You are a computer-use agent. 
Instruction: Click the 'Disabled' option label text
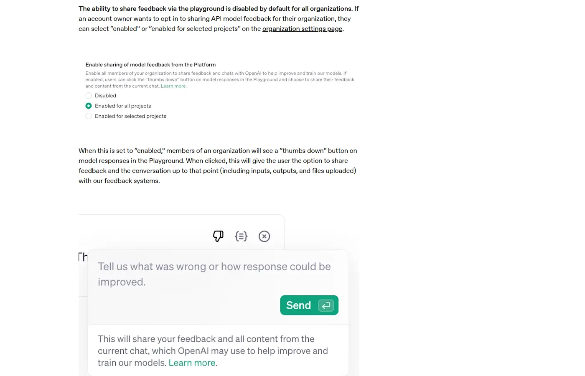(105, 96)
